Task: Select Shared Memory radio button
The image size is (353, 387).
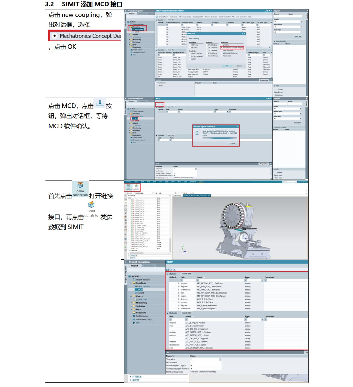Action: click(x=207, y=56)
